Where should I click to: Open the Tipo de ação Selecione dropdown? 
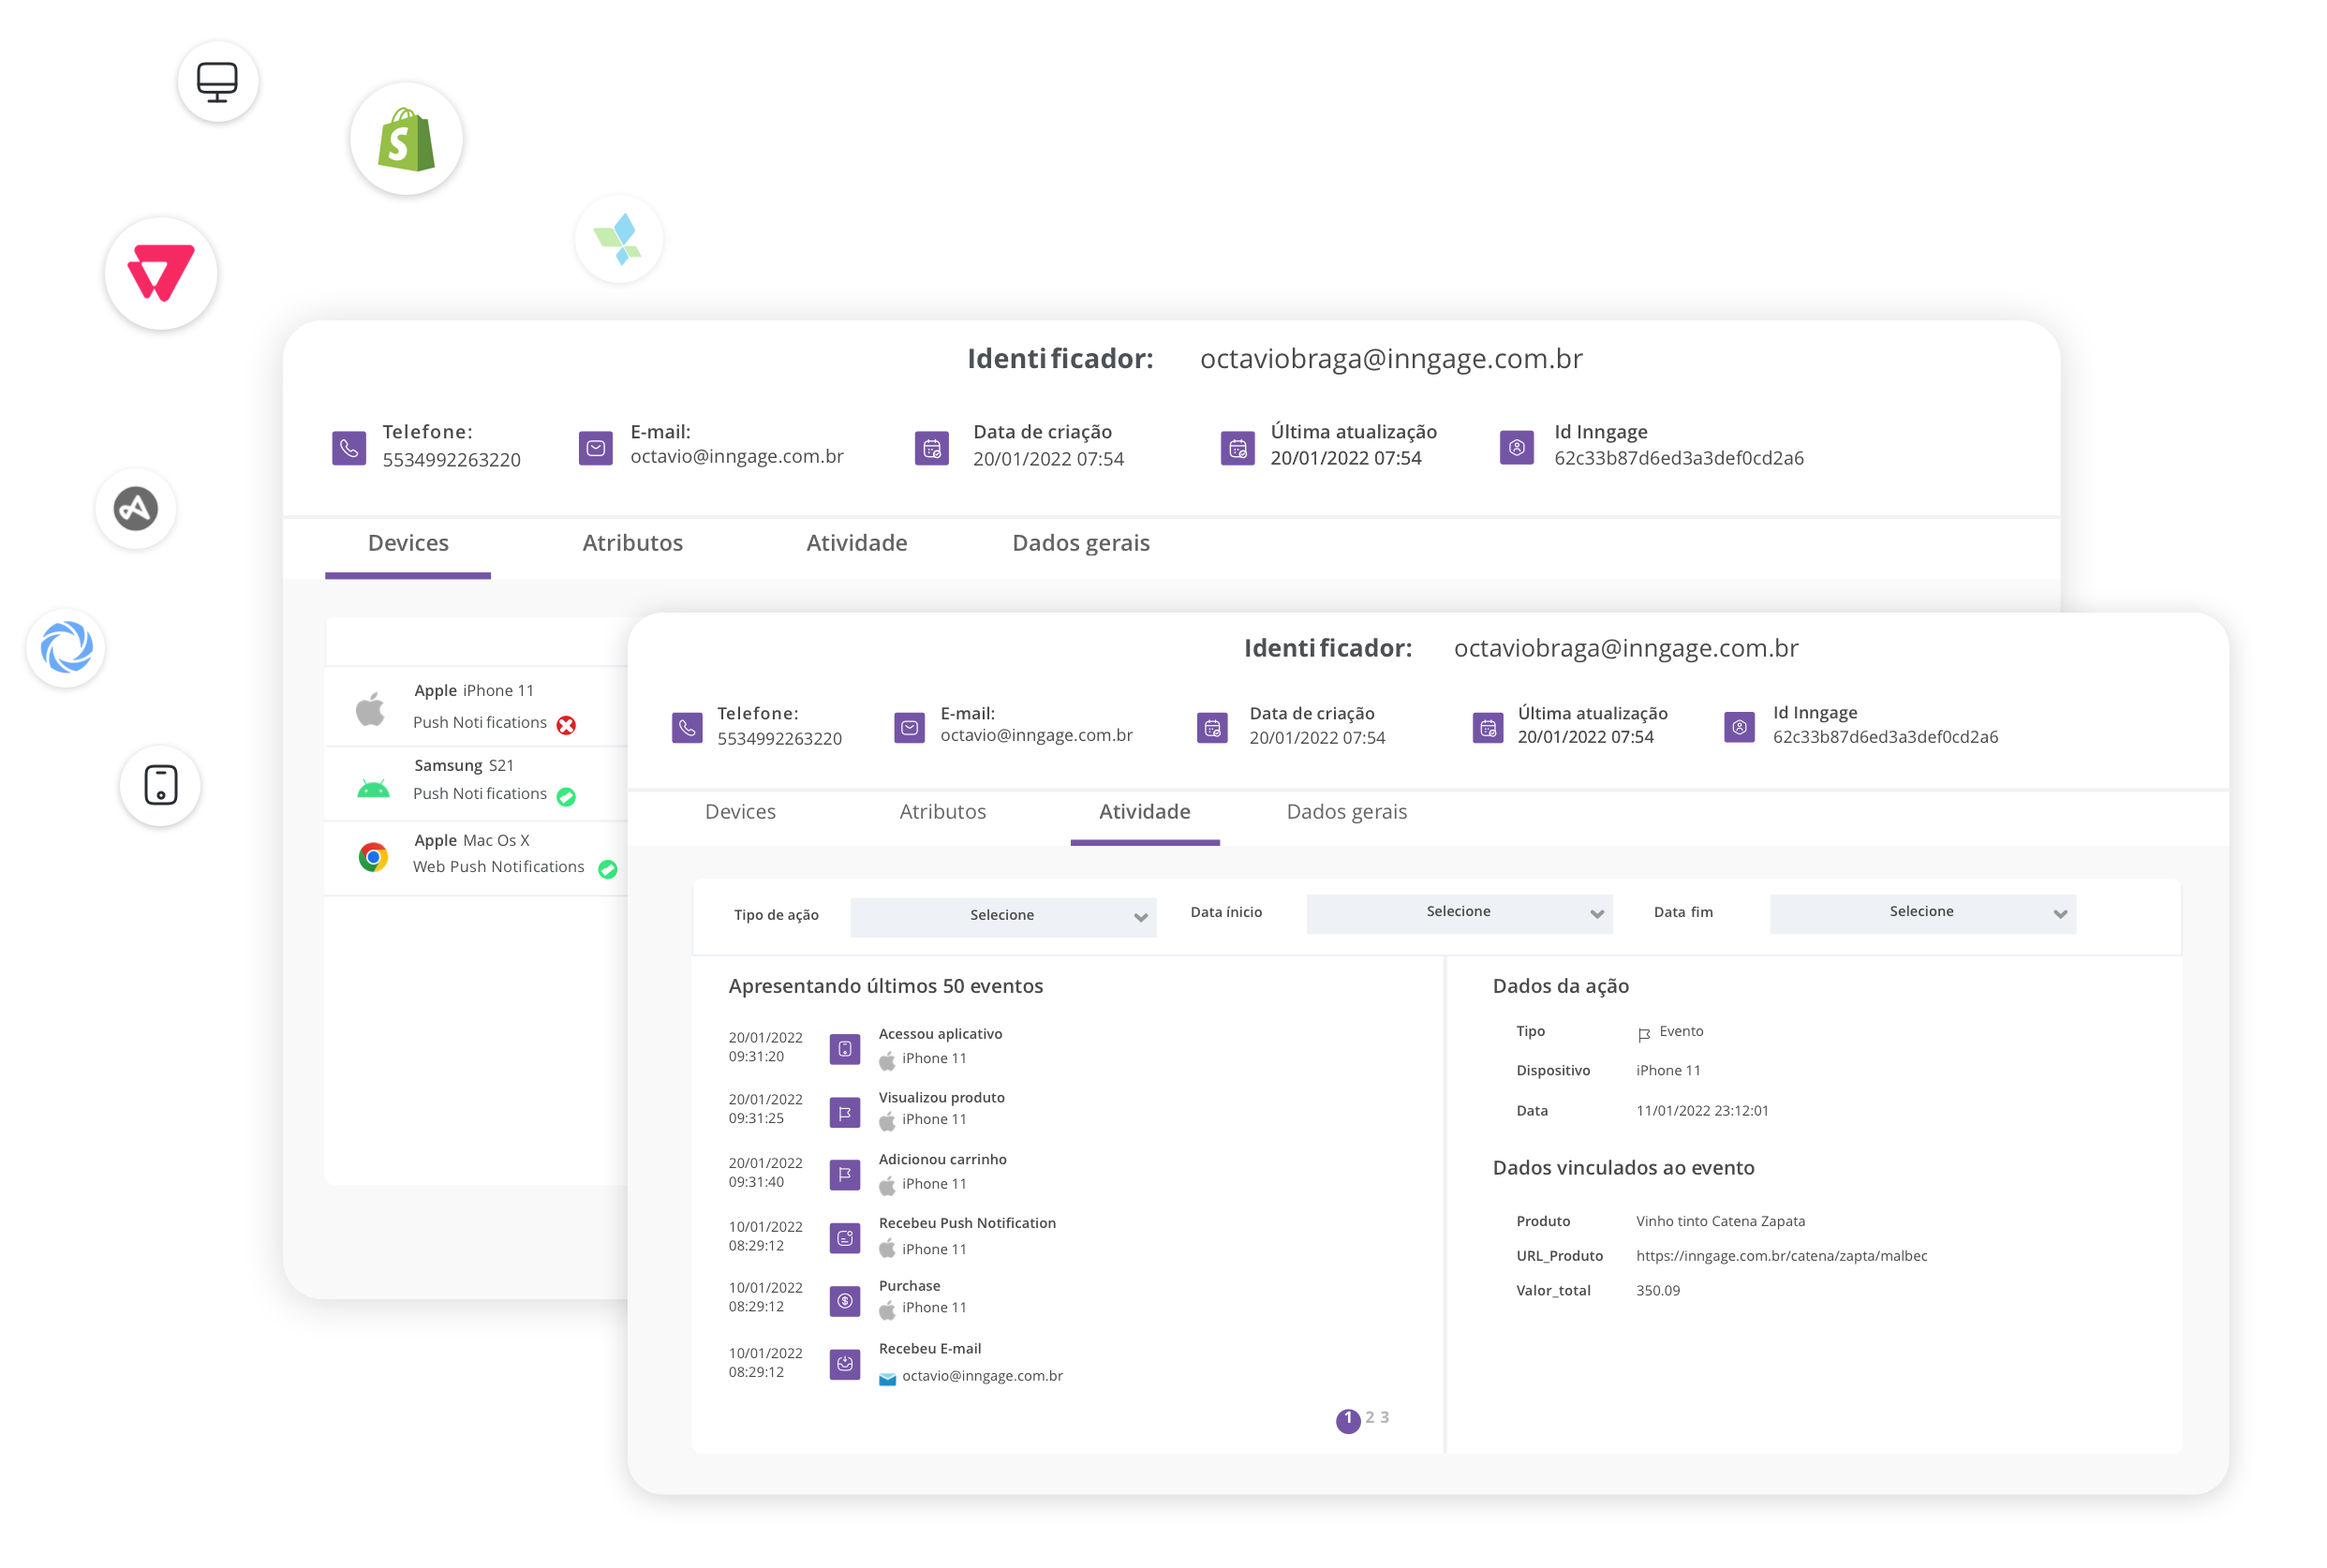tap(1003, 915)
